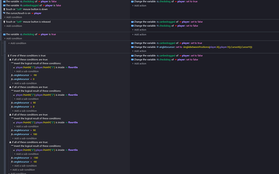Image resolution: width=279 pixels, height=174 pixels.
Task: Click And icon of group containing PointX("4")
Action: tap(11, 142)
